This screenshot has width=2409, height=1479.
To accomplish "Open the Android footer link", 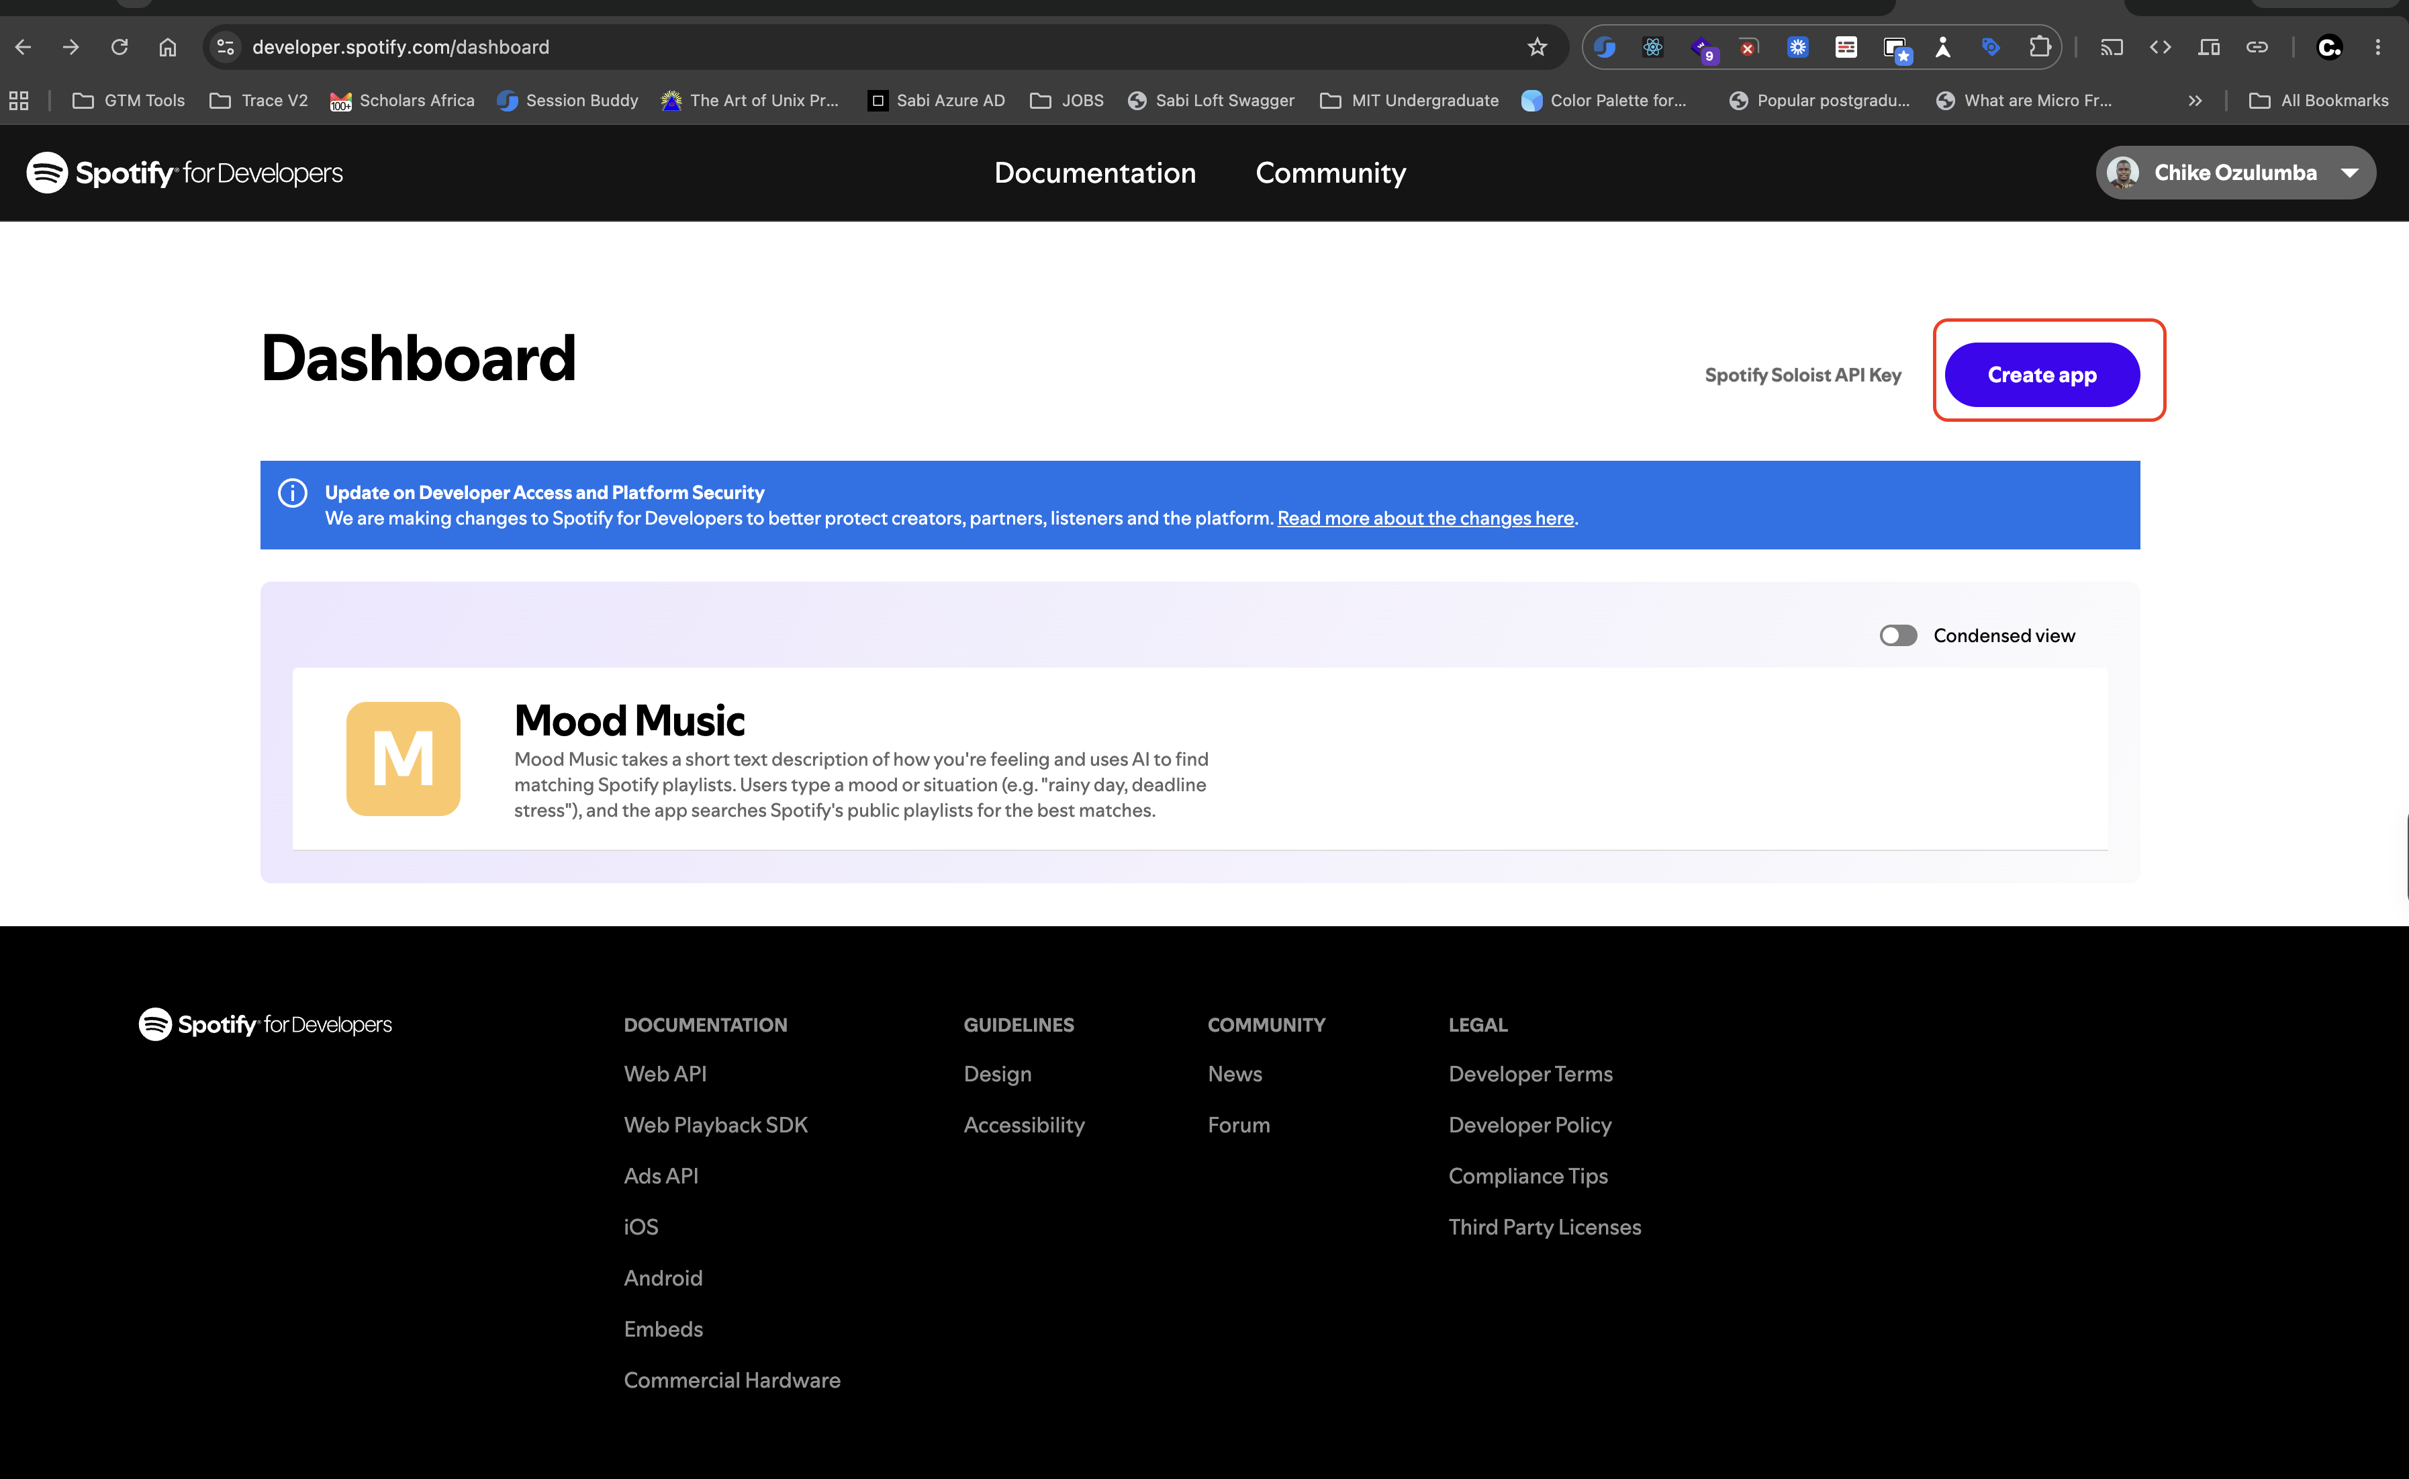I will 663,1278.
